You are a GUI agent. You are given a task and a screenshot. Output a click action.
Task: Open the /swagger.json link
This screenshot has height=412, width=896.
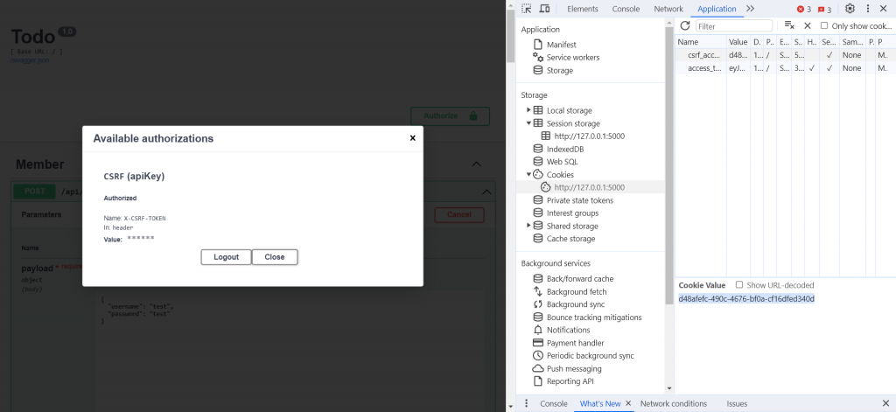click(30, 60)
